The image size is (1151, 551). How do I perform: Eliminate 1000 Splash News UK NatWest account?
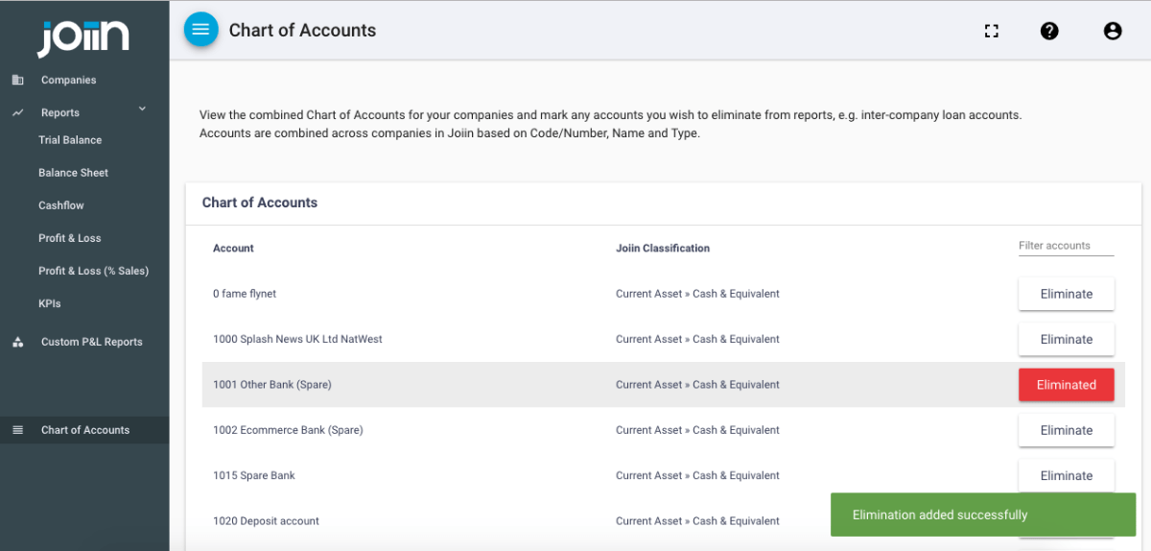click(1066, 340)
